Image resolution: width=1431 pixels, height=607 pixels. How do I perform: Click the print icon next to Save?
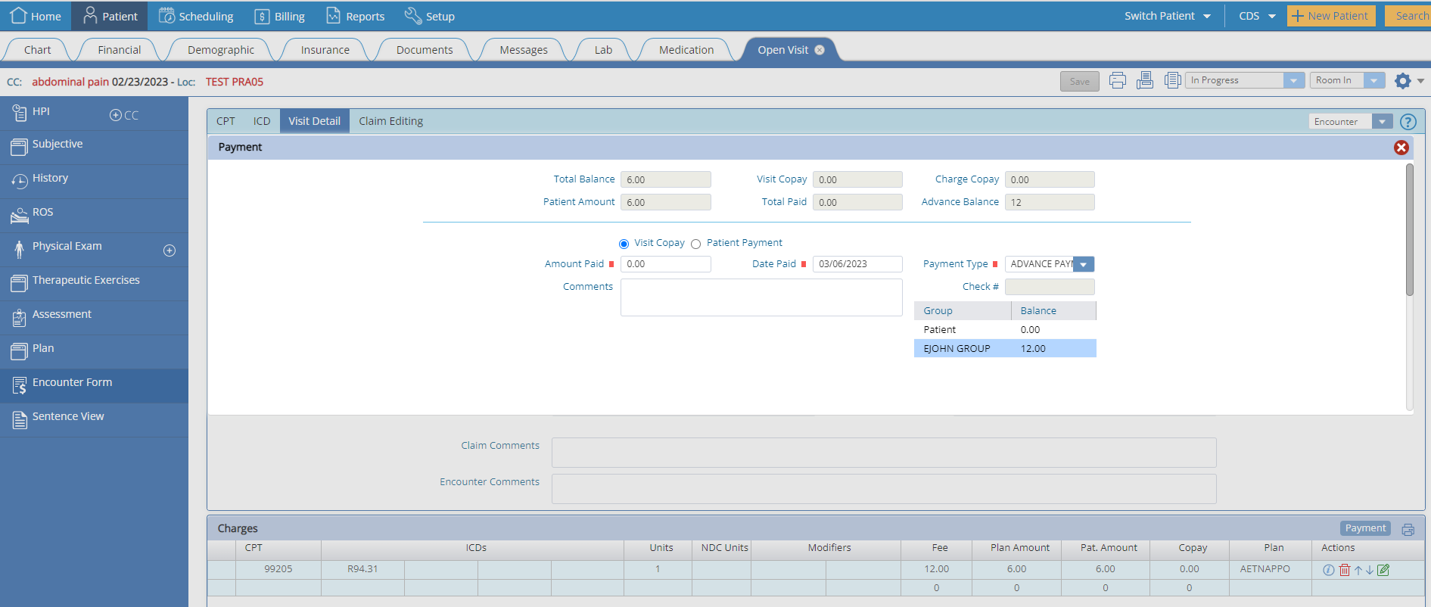[x=1117, y=80]
